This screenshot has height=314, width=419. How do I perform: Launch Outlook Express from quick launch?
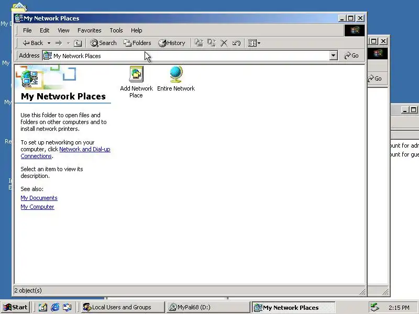tap(67, 307)
